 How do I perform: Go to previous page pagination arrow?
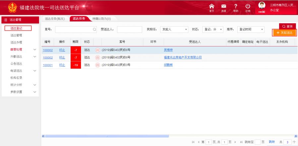pyautogui.click(x=199, y=142)
